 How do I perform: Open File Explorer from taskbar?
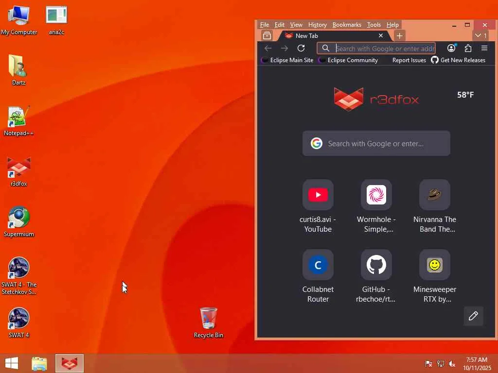pos(39,363)
